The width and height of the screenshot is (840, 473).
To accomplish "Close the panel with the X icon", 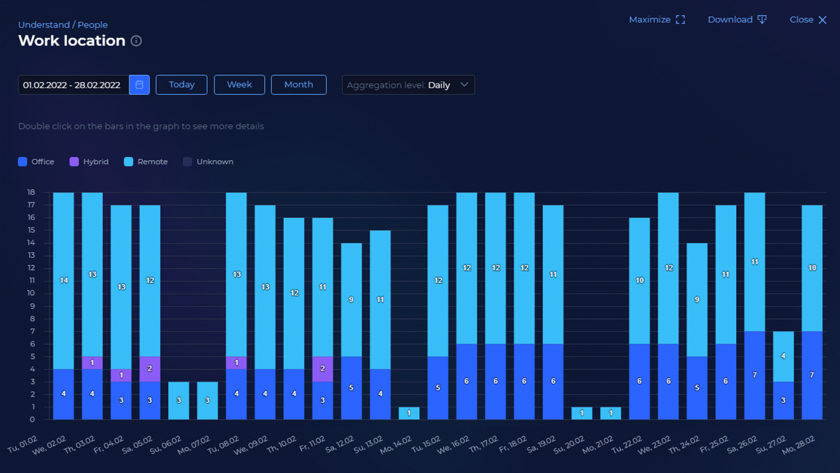I will point(823,20).
